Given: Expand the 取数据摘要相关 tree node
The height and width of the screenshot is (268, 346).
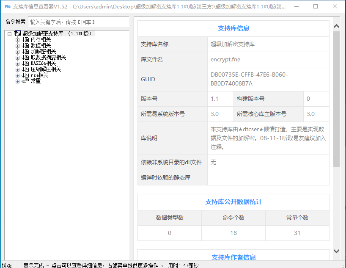Looking at the screenshot, I should 17,57.
